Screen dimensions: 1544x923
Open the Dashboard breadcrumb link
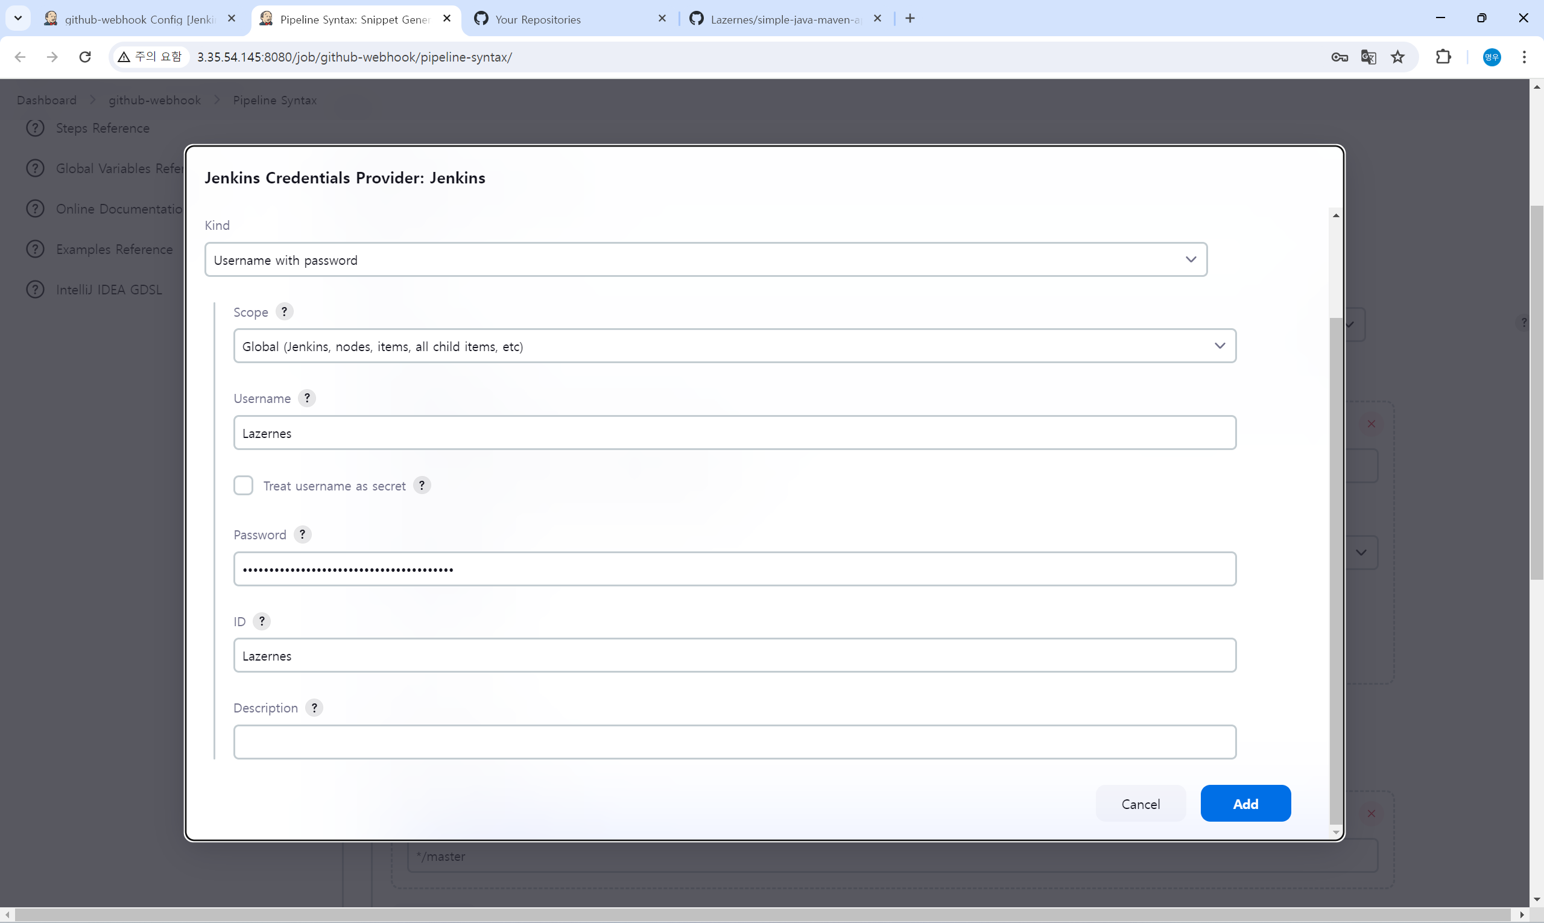pos(46,100)
